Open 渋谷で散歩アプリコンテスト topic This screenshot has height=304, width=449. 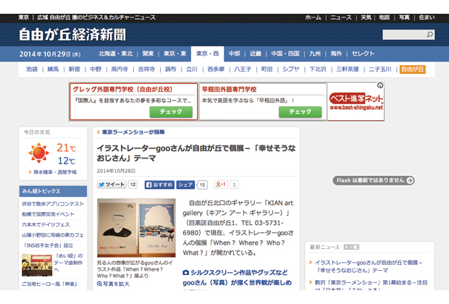(53, 204)
